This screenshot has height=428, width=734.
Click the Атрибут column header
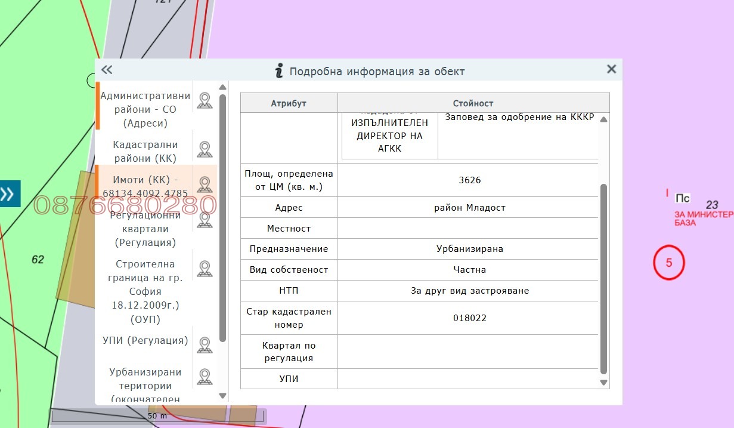tap(289, 103)
